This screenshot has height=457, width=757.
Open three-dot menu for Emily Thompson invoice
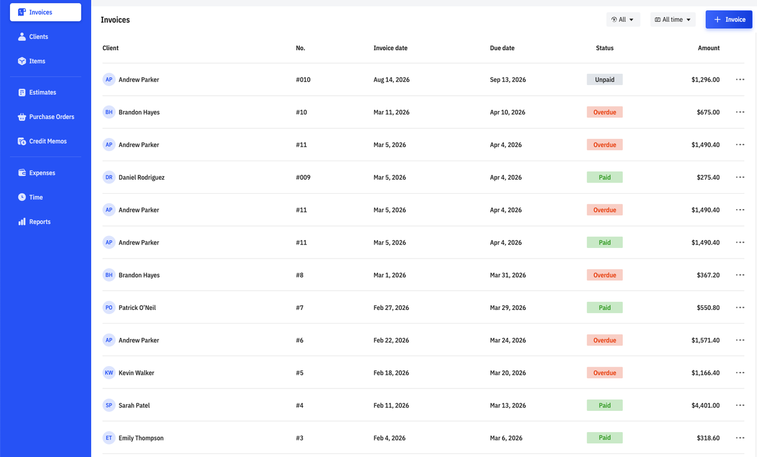pyautogui.click(x=740, y=438)
